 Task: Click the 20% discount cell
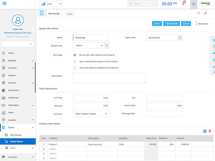pos(167,144)
